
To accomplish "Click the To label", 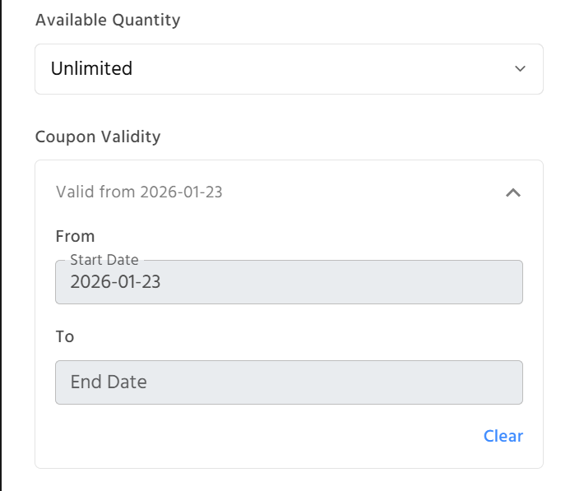I will coord(65,336).
